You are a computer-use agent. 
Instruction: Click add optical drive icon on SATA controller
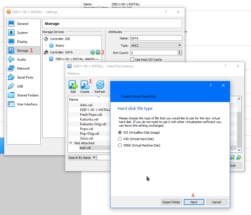coord(93,52)
